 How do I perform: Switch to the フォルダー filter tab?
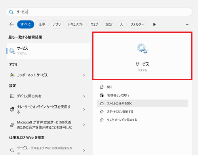pos(137,24)
